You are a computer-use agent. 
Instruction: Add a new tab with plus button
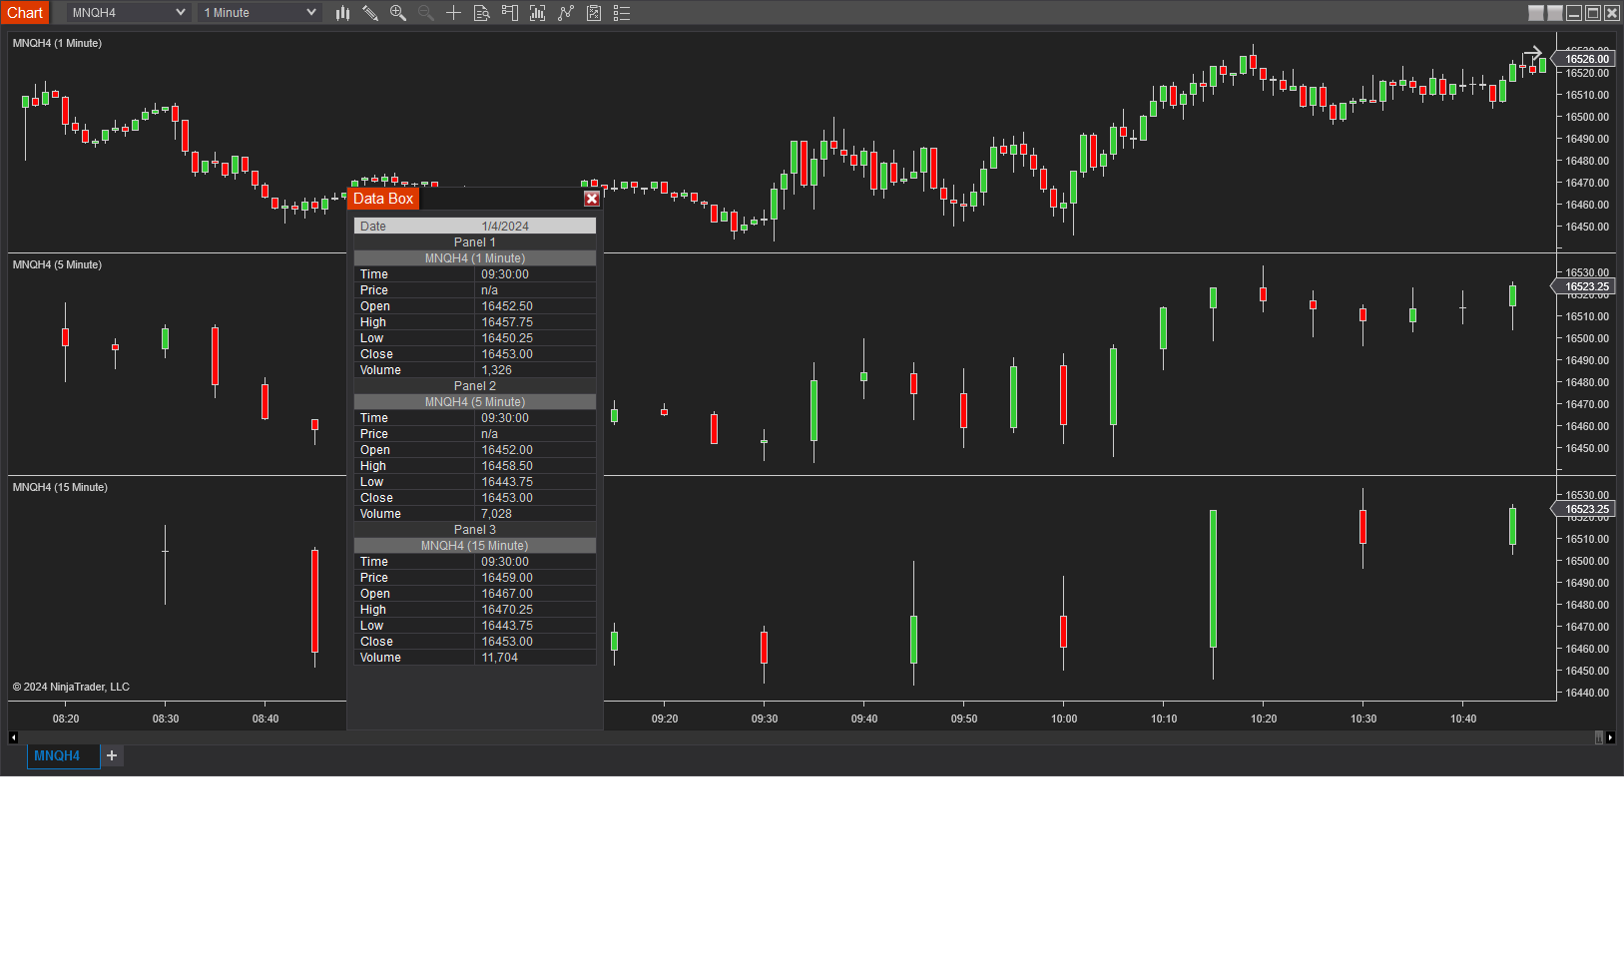112,755
